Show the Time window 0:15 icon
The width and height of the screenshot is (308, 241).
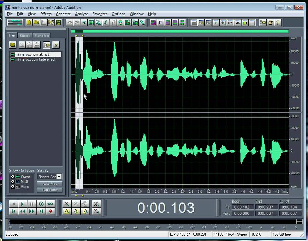[230, 23]
